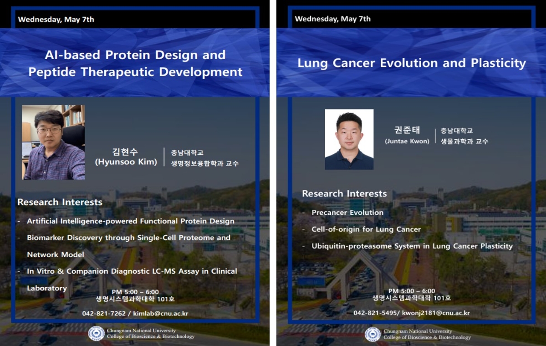Select title 'AI-based Protein Design and Peptide Therapeutic Development'

point(135,63)
